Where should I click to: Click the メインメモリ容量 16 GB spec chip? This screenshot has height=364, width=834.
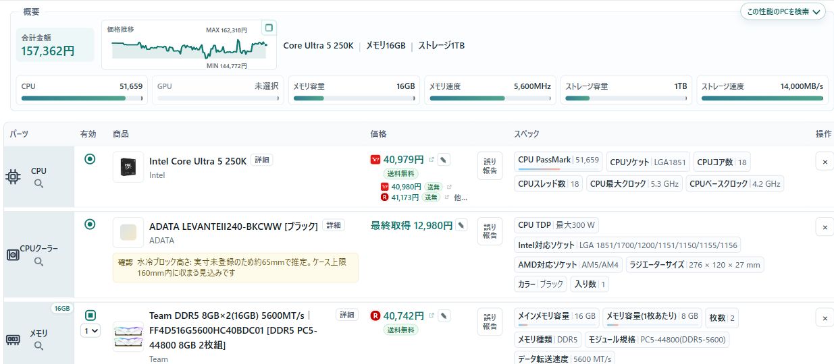(557, 316)
